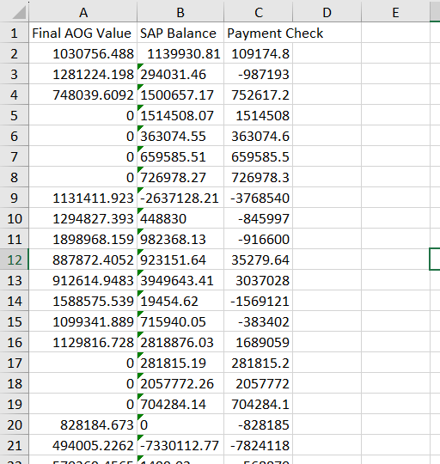Select cell with value -7330112.77
Viewport: 440px width, 464px height.
click(x=180, y=445)
